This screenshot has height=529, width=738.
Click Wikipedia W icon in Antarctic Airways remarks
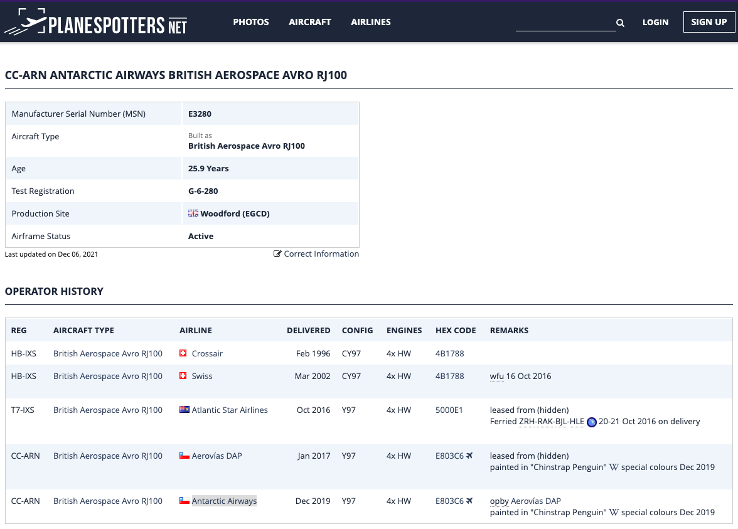tap(614, 513)
